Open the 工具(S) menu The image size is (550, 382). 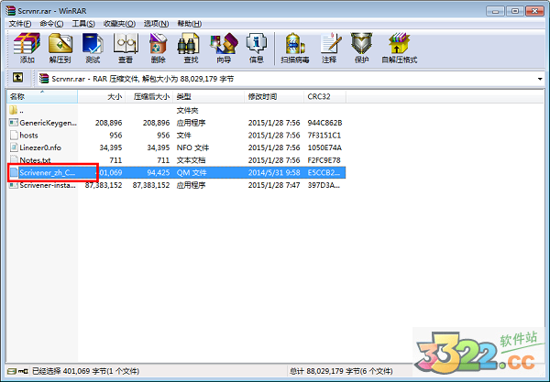(x=83, y=24)
